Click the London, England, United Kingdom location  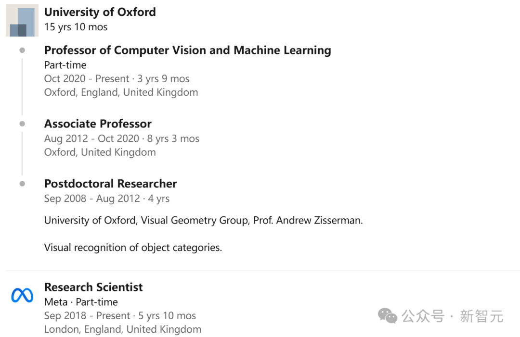[x=122, y=329]
